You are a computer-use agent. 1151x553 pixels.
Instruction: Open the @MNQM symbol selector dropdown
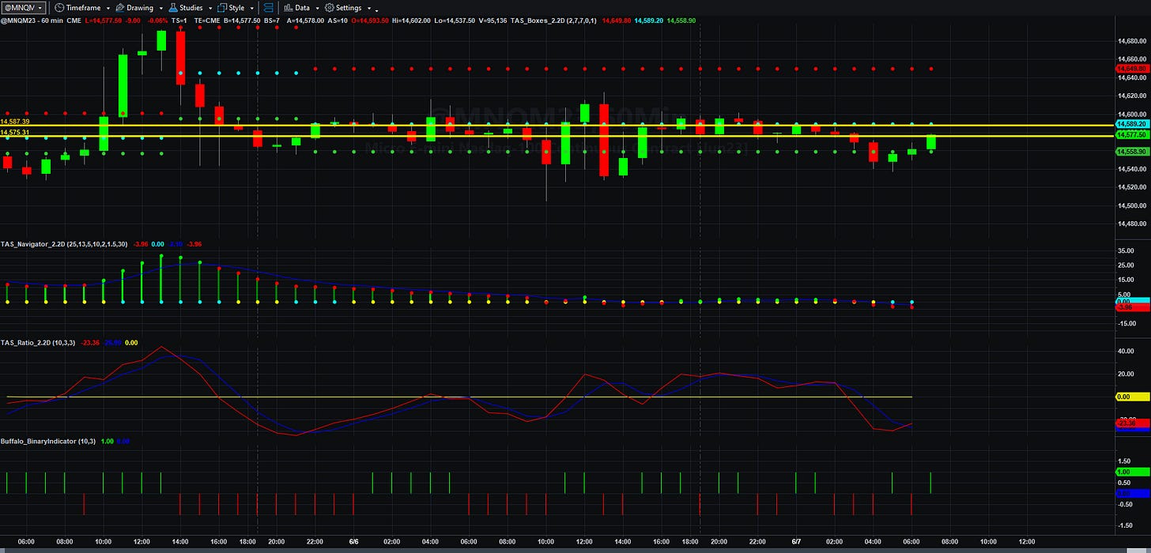[23, 7]
